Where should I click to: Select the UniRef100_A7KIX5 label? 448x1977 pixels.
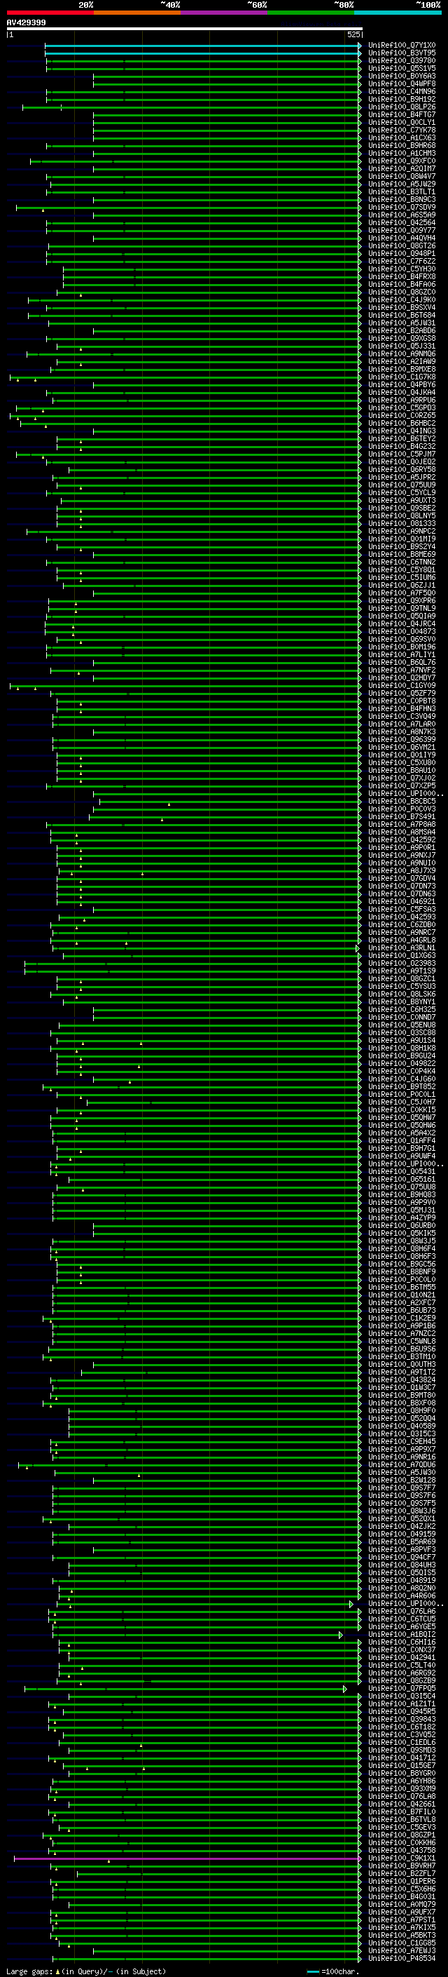(402, 1927)
